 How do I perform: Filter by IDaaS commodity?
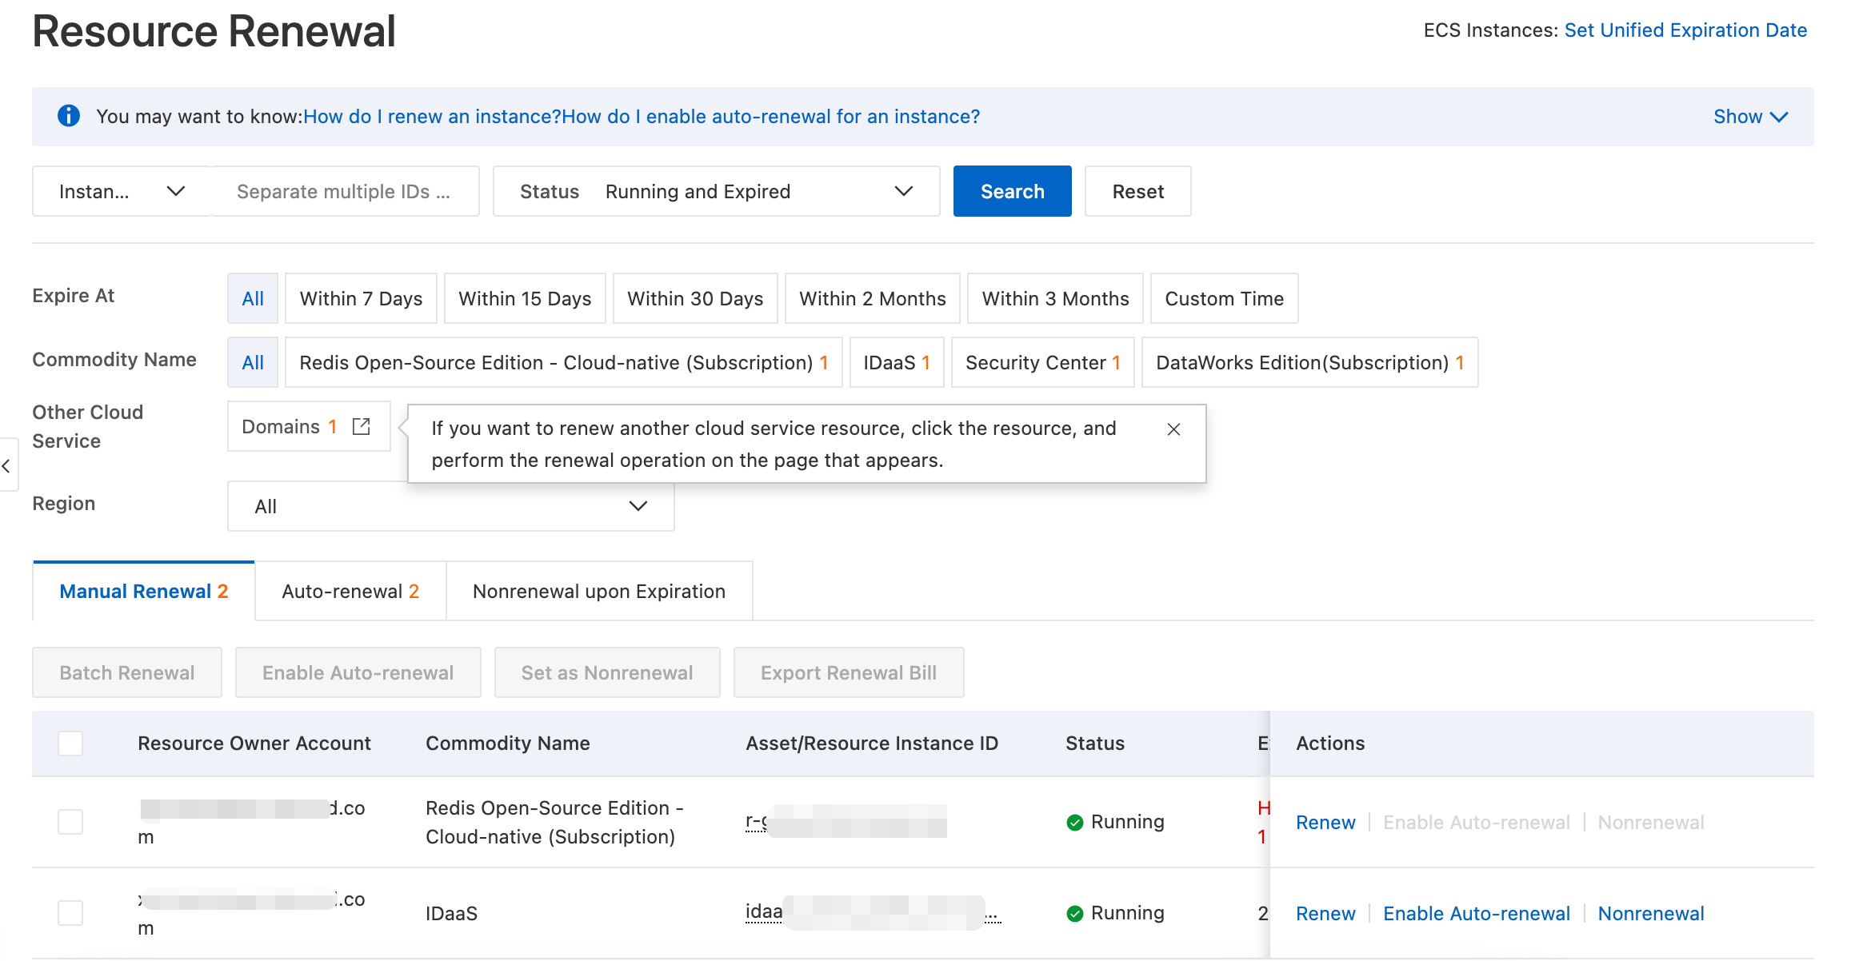[x=897, y=362]
